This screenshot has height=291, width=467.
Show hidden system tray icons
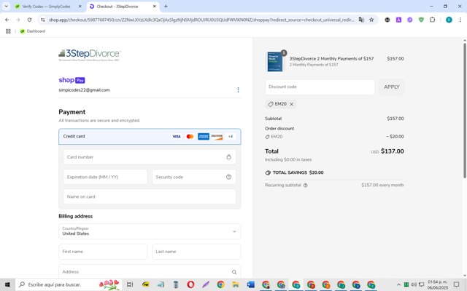point(398,284)
